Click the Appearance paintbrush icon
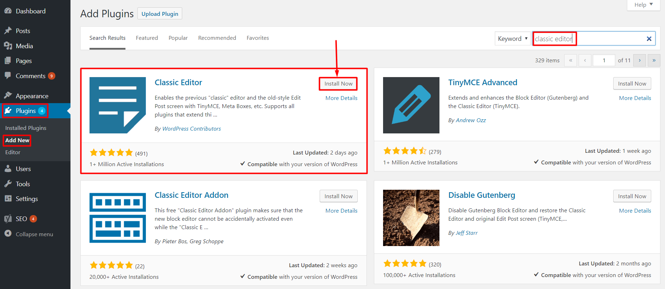The width and height of the screenshot is (665, 289). 8,95
